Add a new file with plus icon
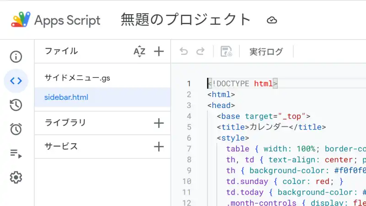This screenshot has width=366, height=206. point(159,51)
